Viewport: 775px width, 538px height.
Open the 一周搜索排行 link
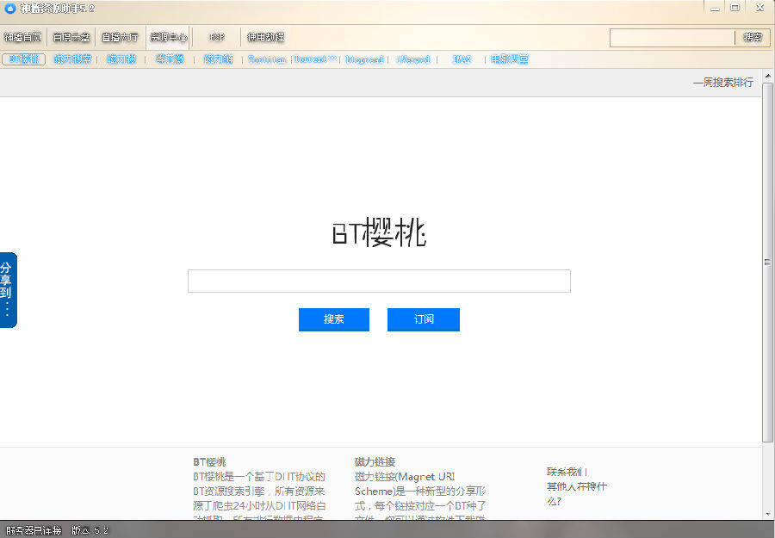[x=723, y=83]
